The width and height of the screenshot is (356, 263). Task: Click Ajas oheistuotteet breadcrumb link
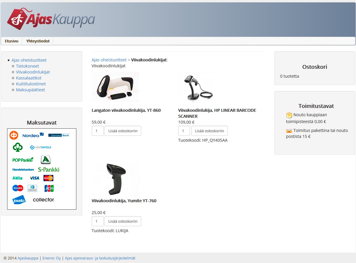click(x=109, y=60)
